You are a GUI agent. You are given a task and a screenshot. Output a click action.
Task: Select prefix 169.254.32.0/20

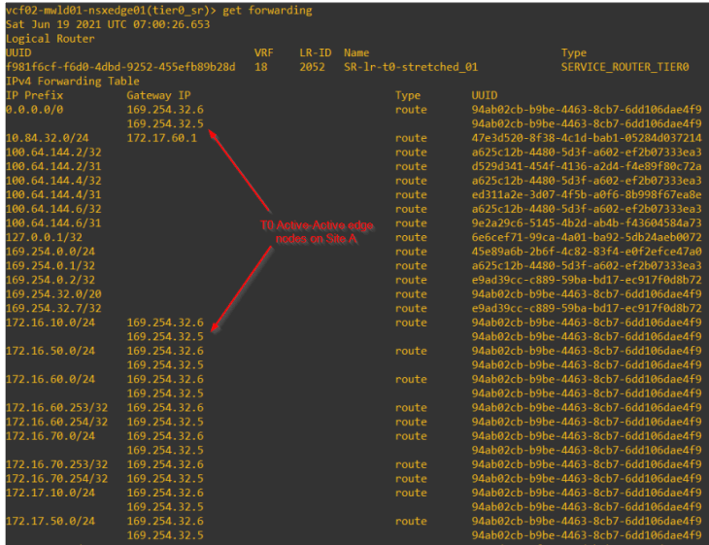(53, 294)
